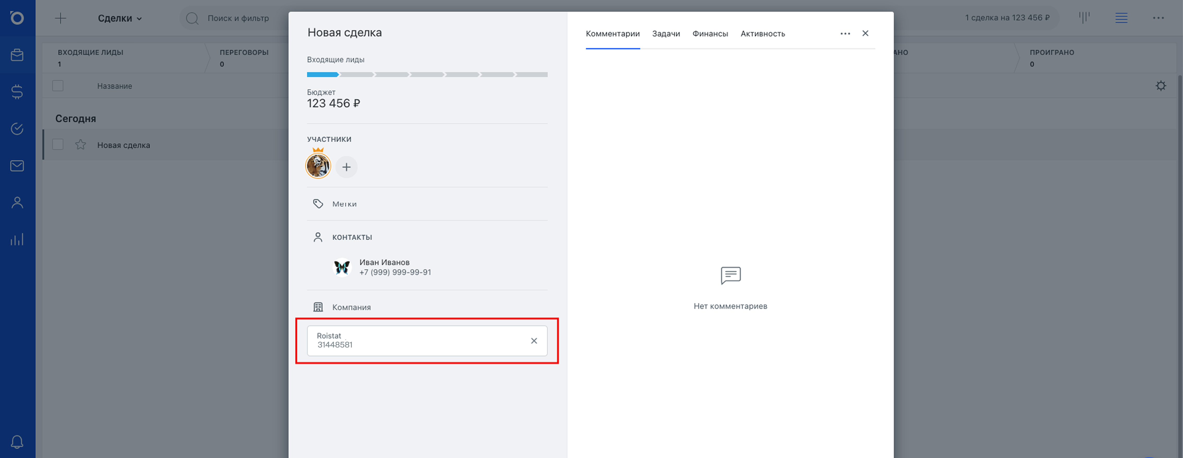
Task: Open the three-dots menu in deal panel
Action: click(x=845, y=34)
